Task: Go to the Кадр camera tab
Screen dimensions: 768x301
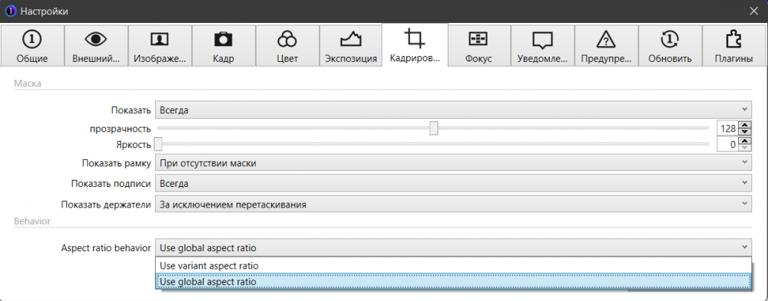Action: (223, 45)
